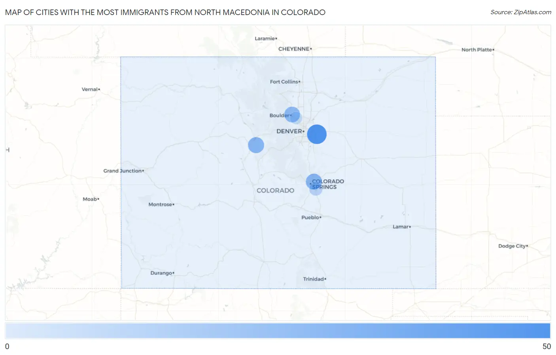Click the Fort Collins label
556x355 pixels.
pyautogui.click(x=284, y=82)
